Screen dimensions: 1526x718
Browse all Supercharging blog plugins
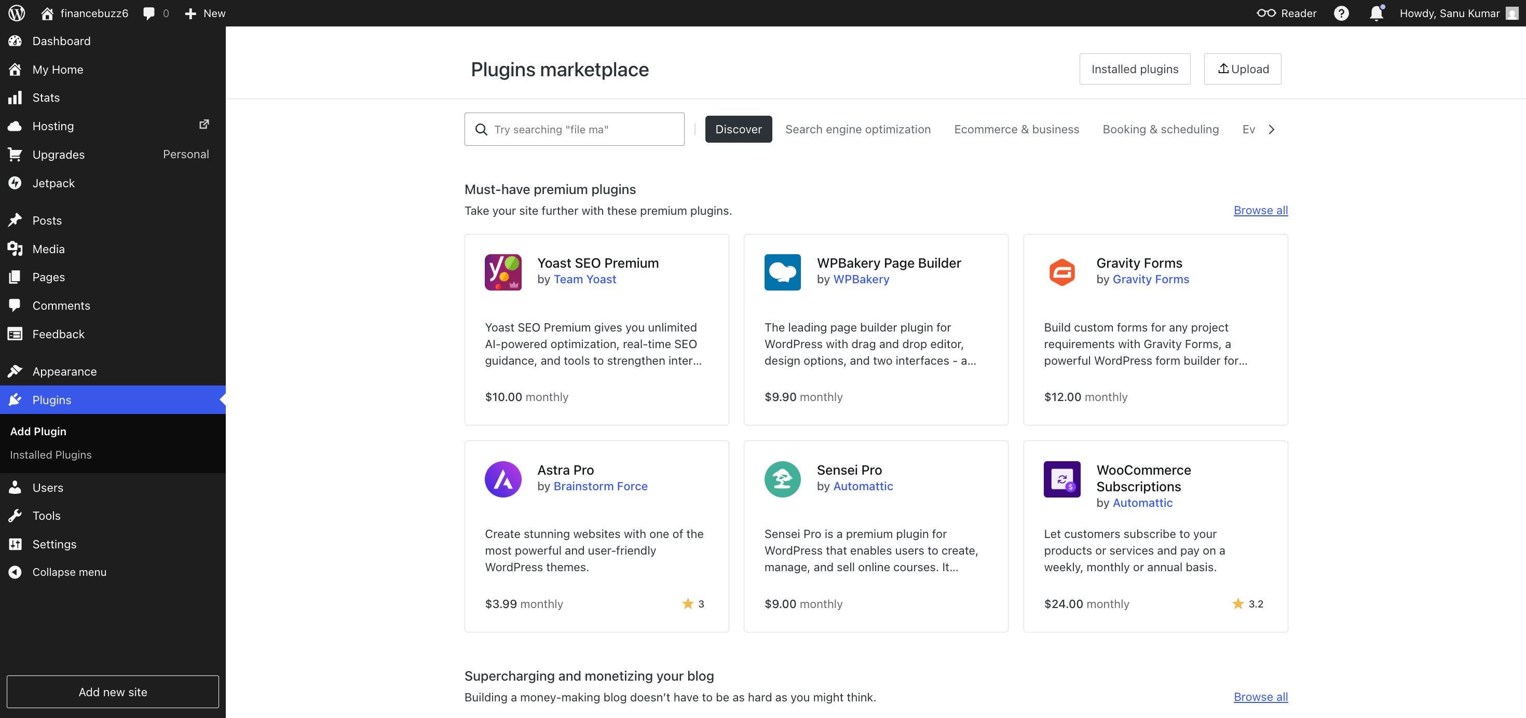[x=1260, y=697]
